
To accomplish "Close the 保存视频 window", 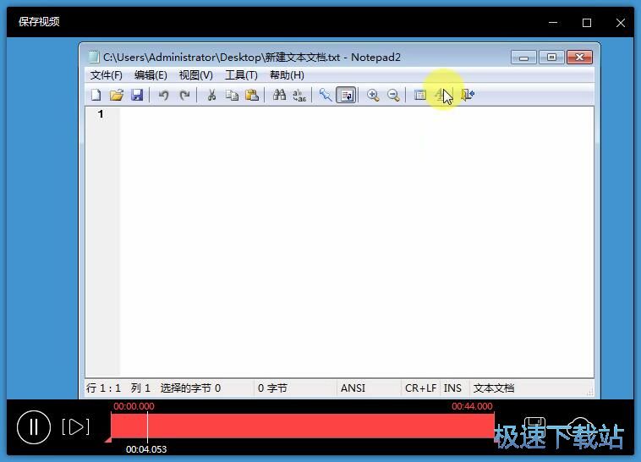I will (621, 23).
